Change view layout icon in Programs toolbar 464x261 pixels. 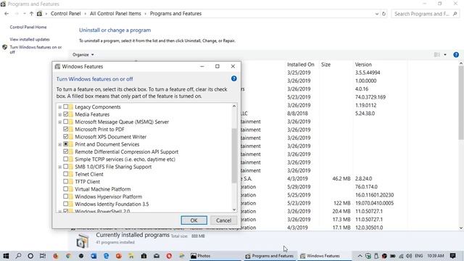(x=437, y=55)
